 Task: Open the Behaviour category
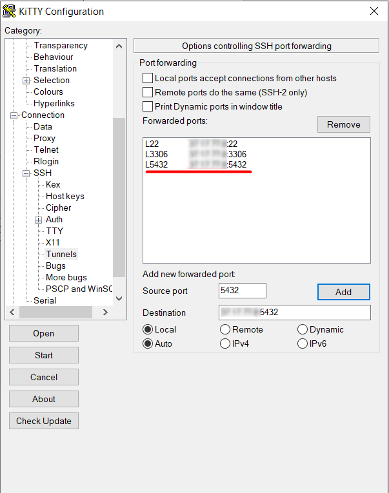click(53, 57)
